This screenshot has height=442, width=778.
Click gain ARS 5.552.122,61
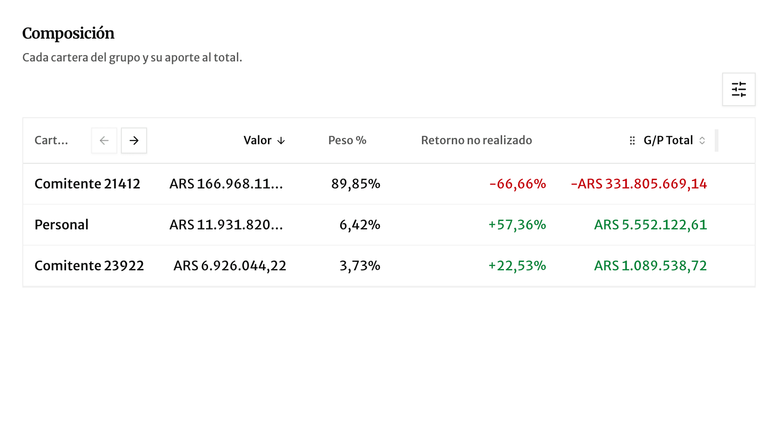651,225
